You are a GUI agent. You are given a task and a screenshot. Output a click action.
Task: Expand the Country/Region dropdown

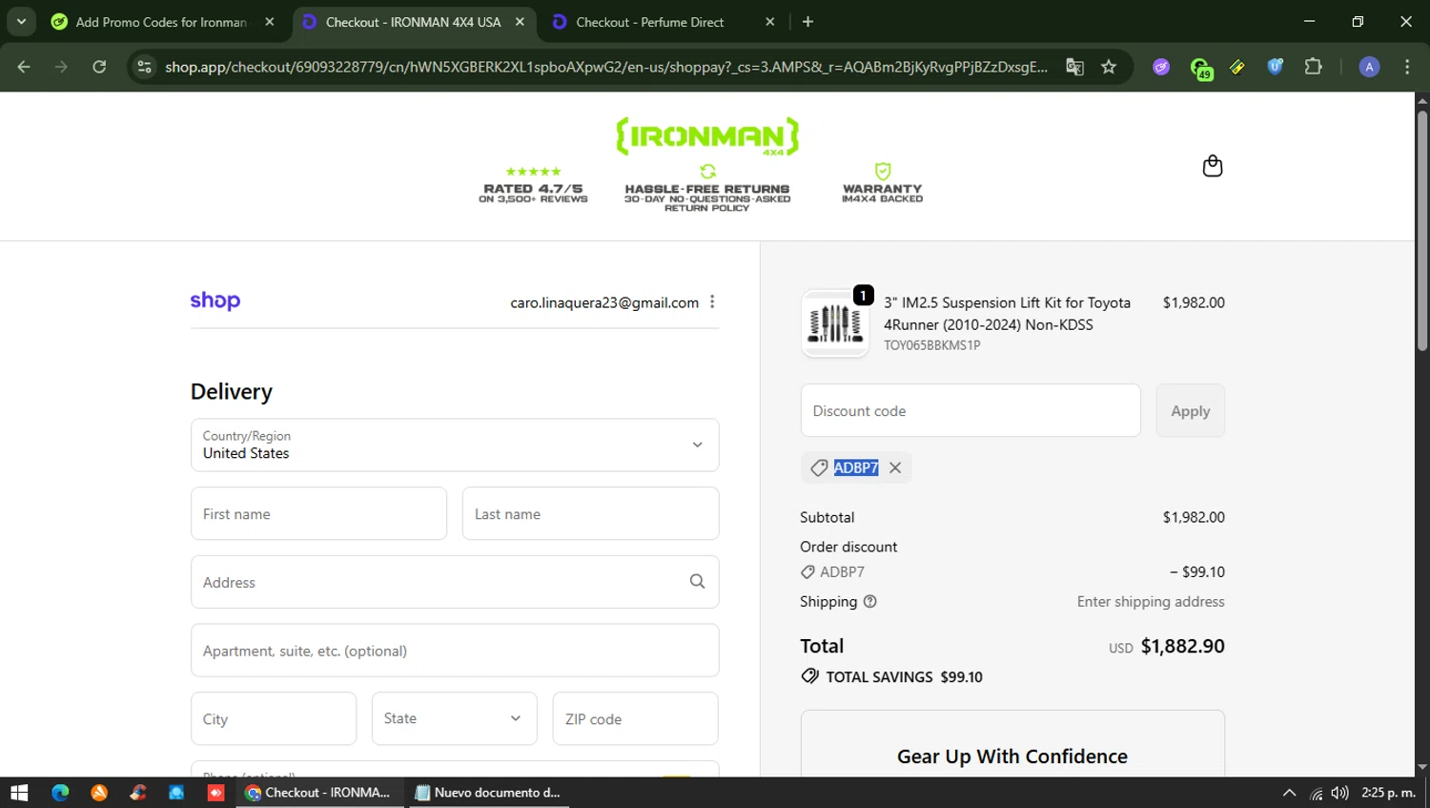(x=455, y=445)
